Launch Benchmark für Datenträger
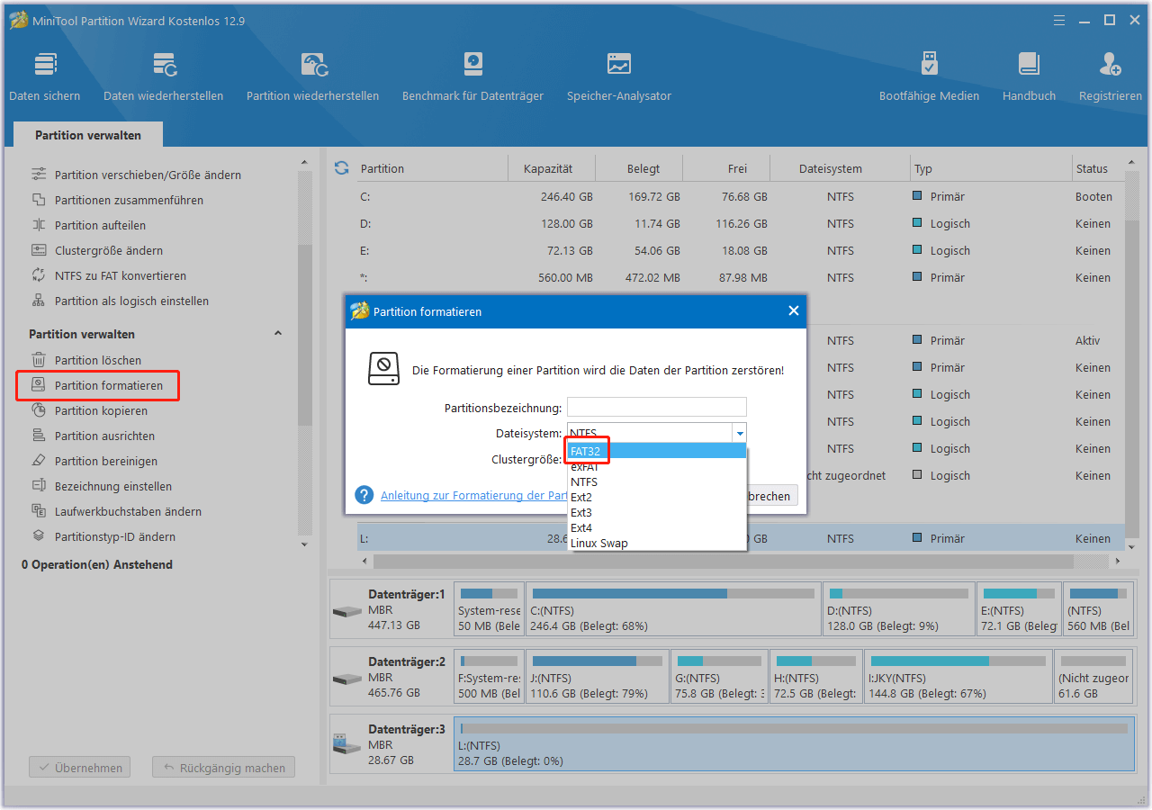This screenshot has width=1152, height=810. [472, 76]
